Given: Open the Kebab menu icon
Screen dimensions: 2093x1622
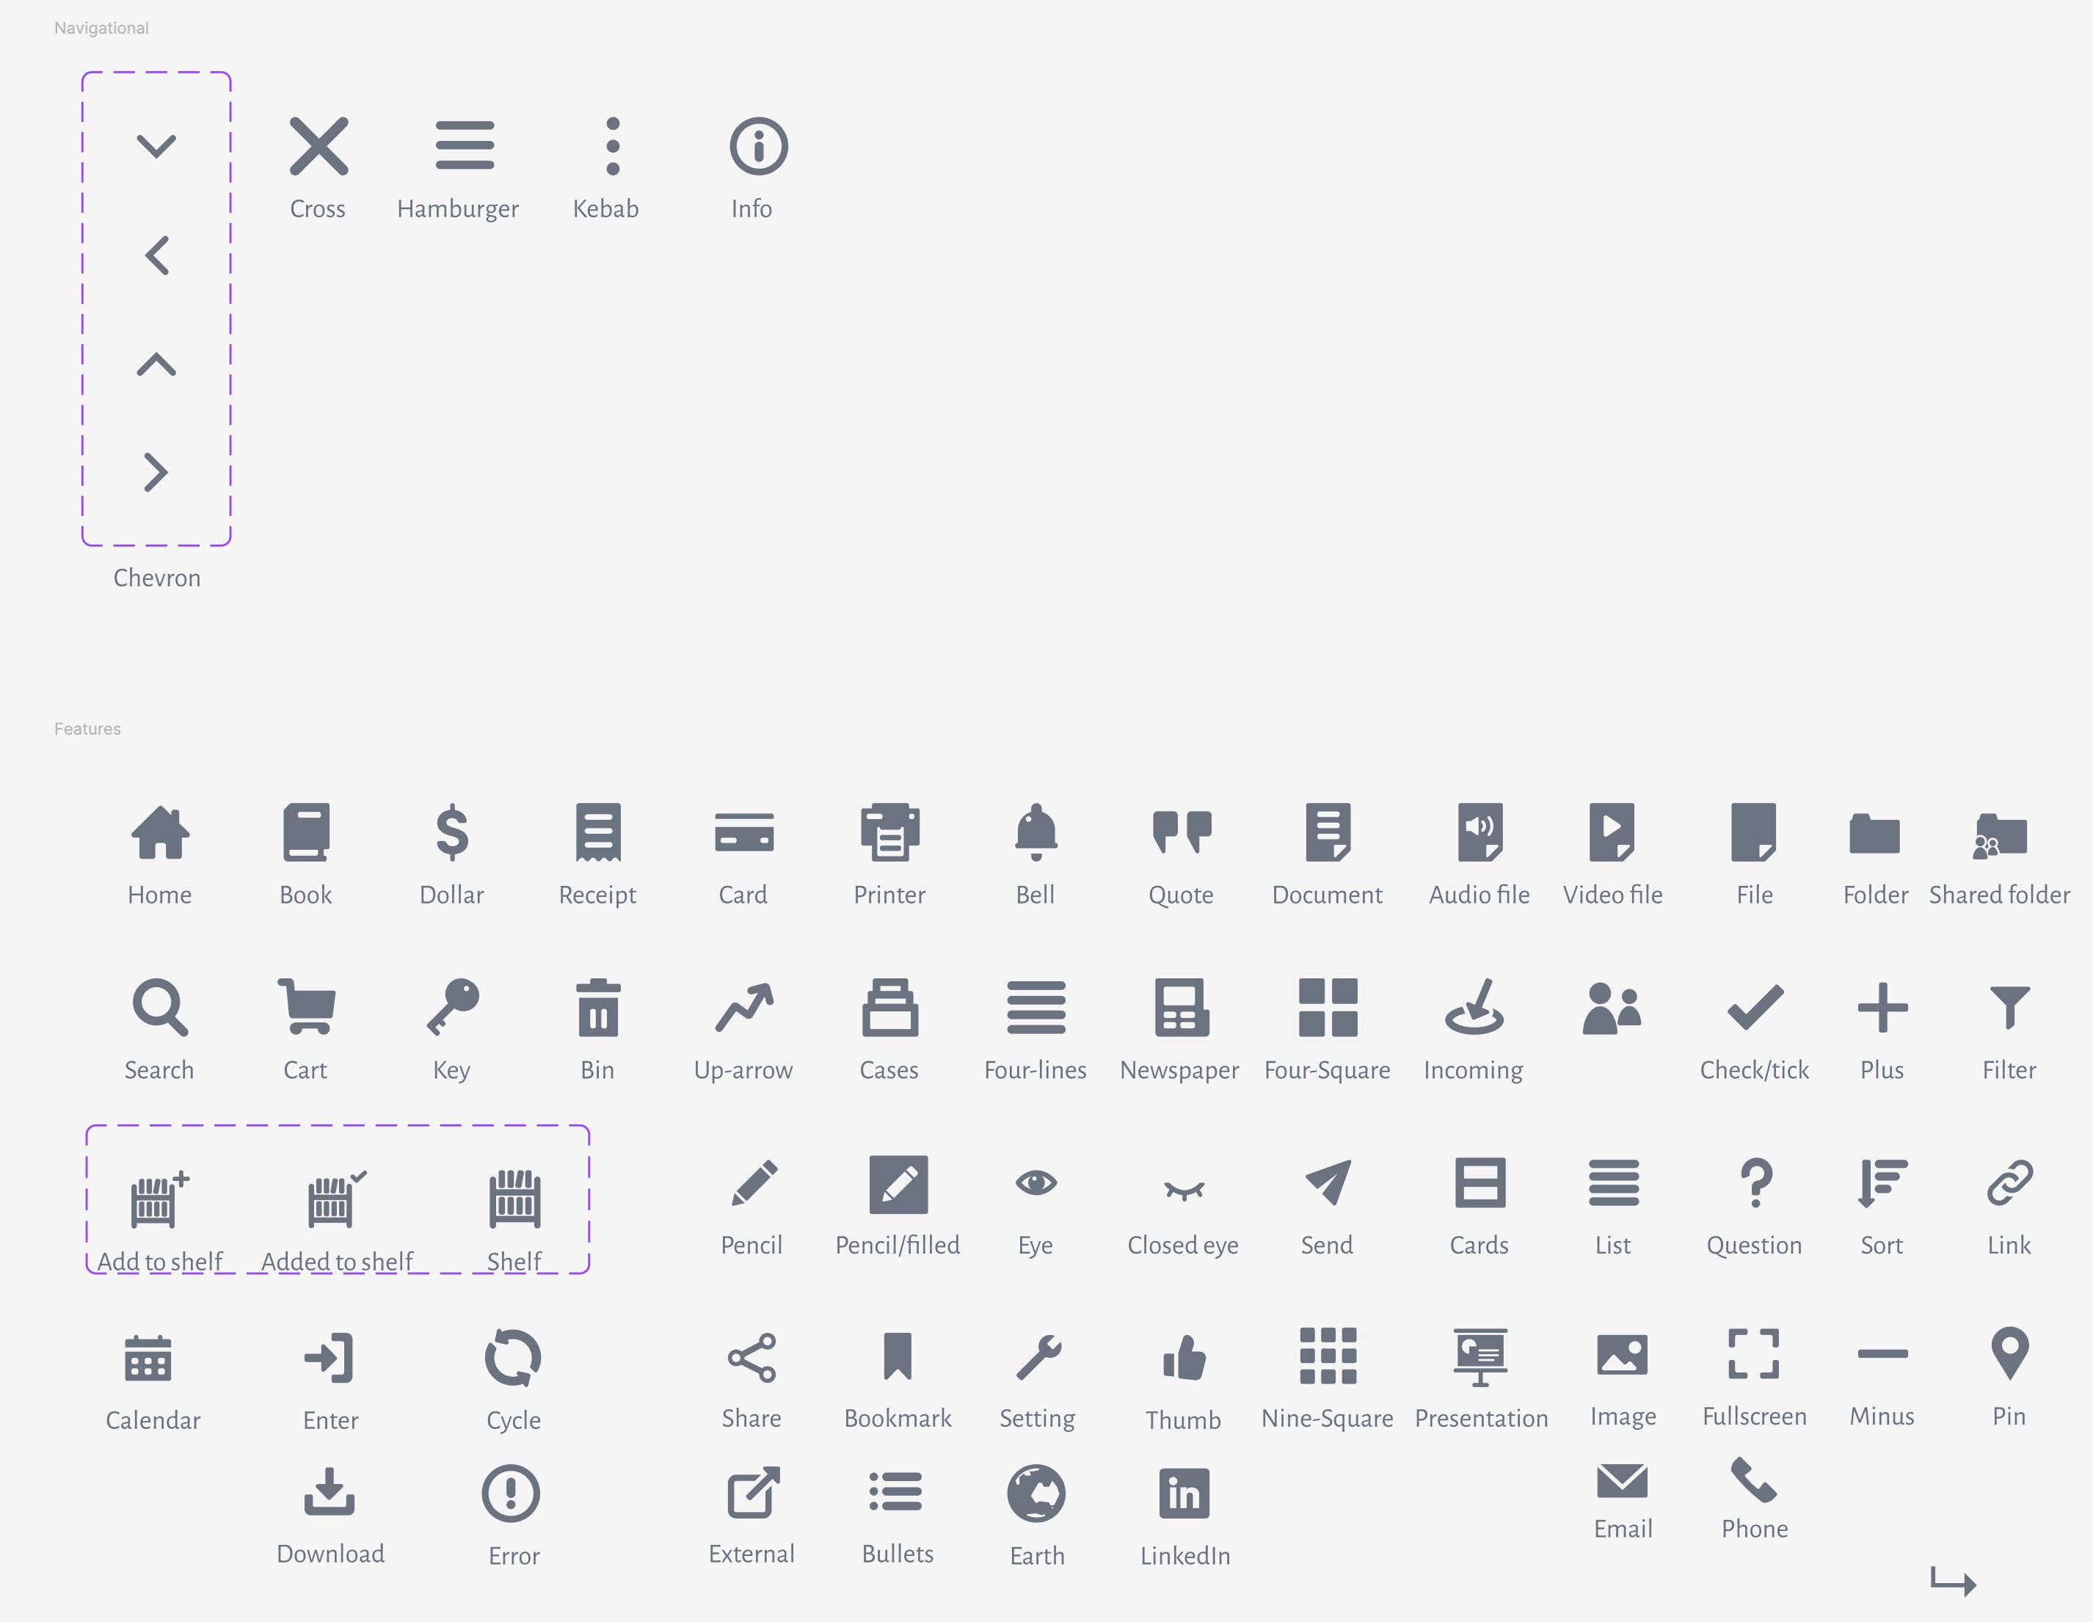Looking at the screenshot, I should coord(614,146).
